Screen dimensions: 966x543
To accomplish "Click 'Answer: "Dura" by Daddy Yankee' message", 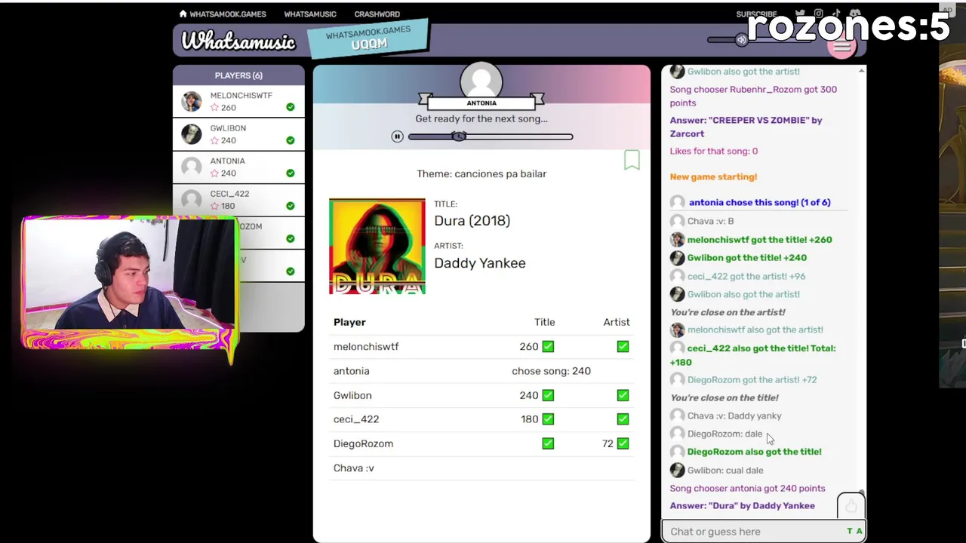I will (743, 506).
